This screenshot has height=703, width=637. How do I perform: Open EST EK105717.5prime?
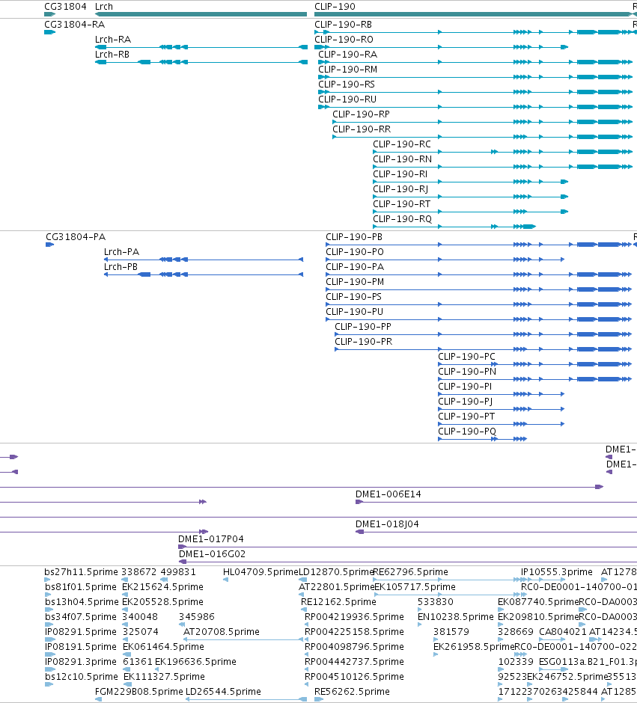click(415, 587)
